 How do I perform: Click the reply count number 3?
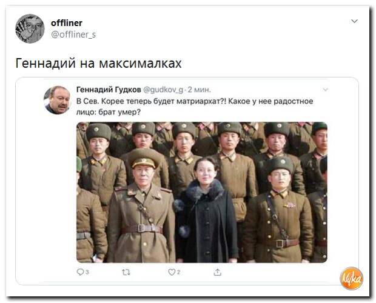coord(87,272)
